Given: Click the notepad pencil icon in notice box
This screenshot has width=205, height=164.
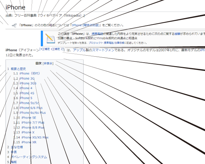Looking at the screenshot, I should click(x=50, y=38).
